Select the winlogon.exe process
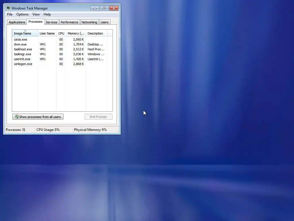Image resolution: width=294 pixels, height=221 pixels. pos(62,64)
